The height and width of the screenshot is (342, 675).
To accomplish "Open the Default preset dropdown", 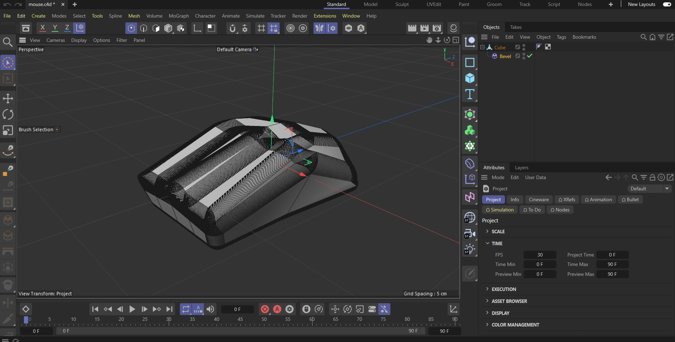I will (x=667, y=189).
